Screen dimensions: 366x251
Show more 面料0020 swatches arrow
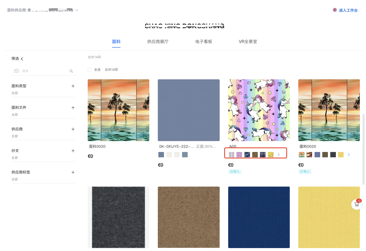click(349, 155)
